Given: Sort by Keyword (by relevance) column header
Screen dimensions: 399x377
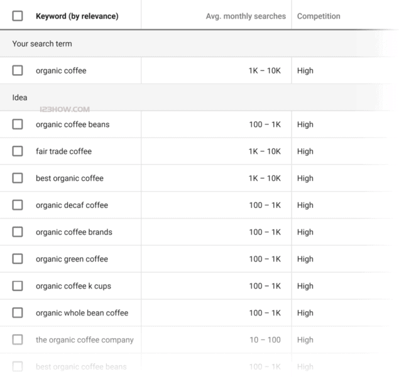Looking at the screenshot, I should tap(77, 16).
